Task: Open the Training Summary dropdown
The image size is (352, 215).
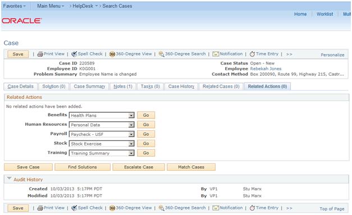Action: [x=102, y=153]
